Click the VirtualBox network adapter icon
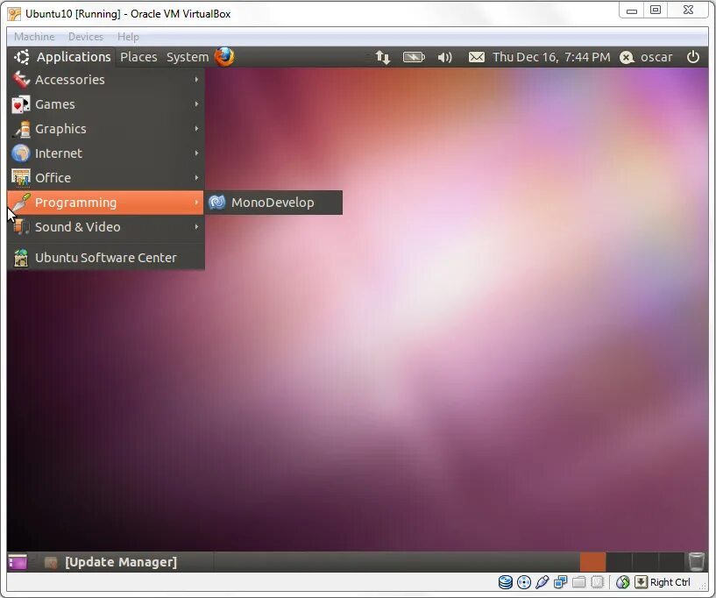 (560, 582)
